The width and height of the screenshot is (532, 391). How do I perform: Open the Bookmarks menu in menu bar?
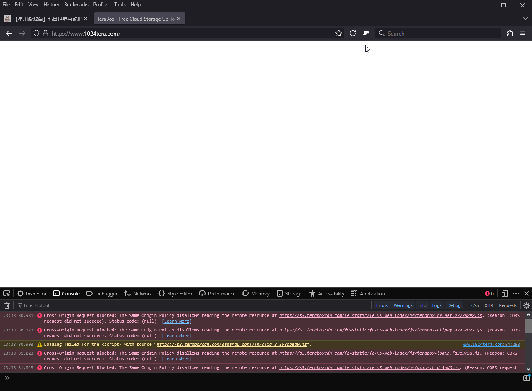(x=76, y=5)
